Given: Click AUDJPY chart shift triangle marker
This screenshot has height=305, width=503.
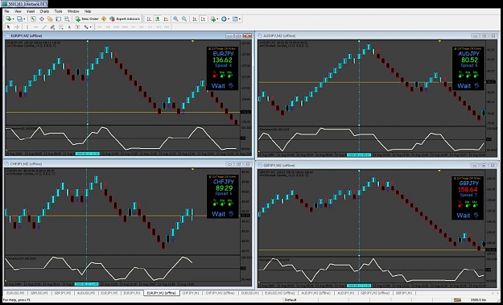Looking at the screenshot, I should [439, 41].
